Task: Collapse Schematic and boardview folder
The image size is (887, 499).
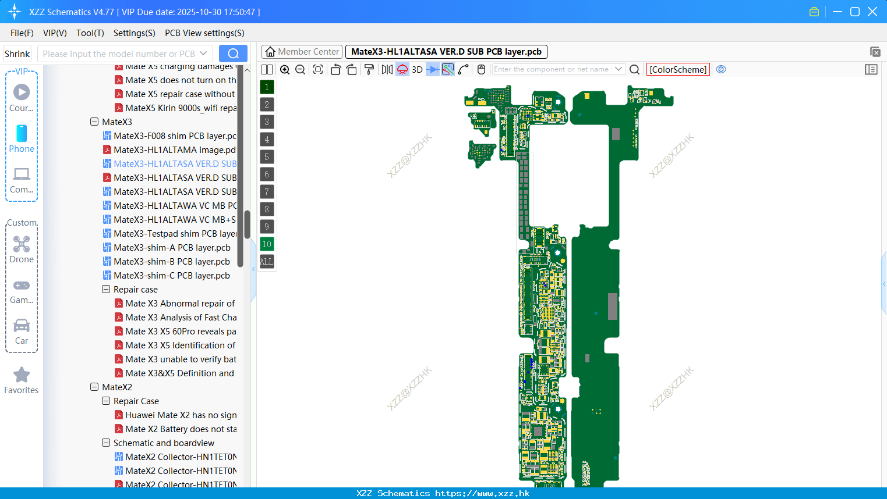Action: pos(106,443)
